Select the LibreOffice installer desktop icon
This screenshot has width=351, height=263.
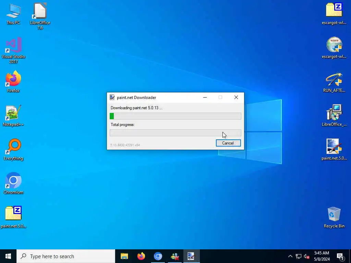coord(334,116)
